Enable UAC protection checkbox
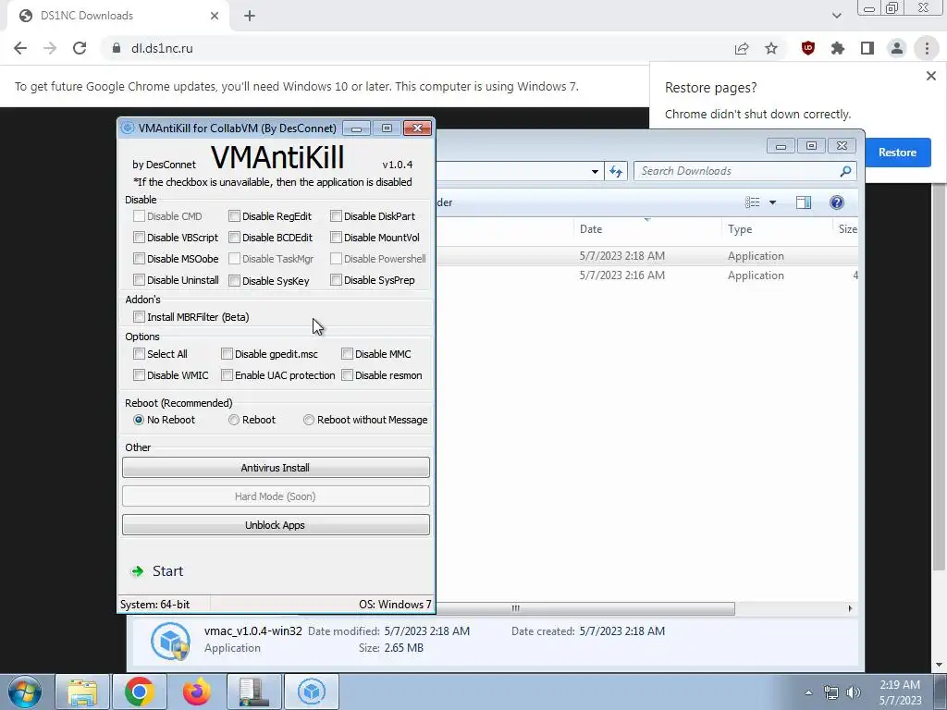This screenshot has height=710, width=947. pyautogui.click(x=227, y=375)
